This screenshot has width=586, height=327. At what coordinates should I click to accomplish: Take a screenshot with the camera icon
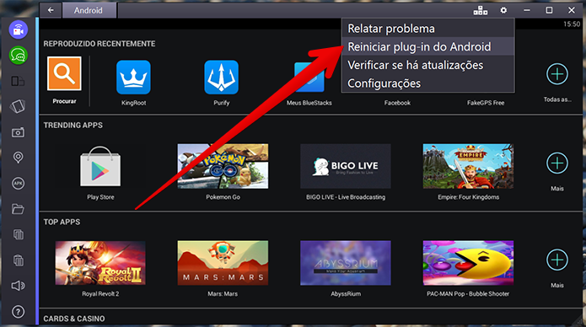tap(18, 132)
